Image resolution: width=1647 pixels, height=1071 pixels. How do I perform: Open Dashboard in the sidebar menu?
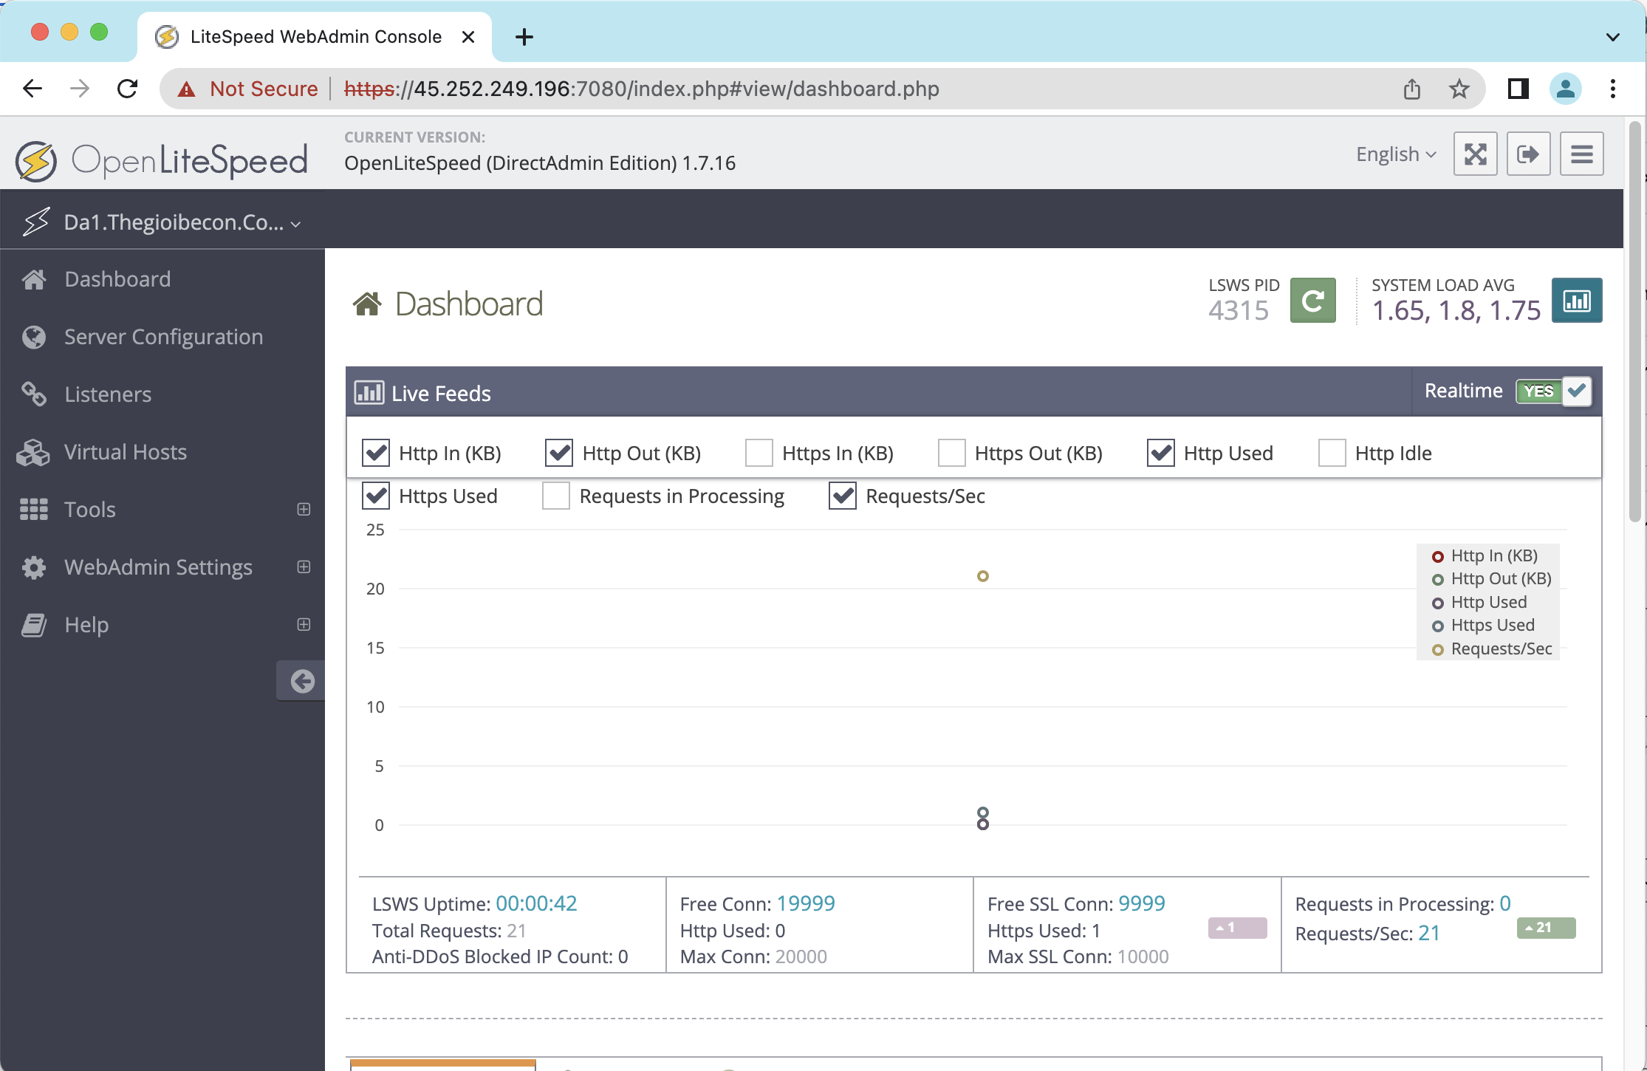[162, 279]
